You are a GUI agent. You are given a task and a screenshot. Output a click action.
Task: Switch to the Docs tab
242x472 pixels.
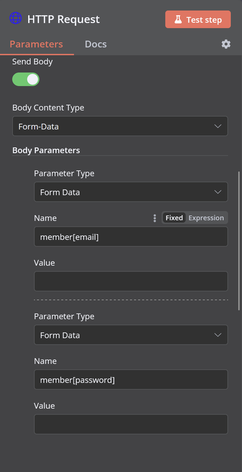point(96,44)
